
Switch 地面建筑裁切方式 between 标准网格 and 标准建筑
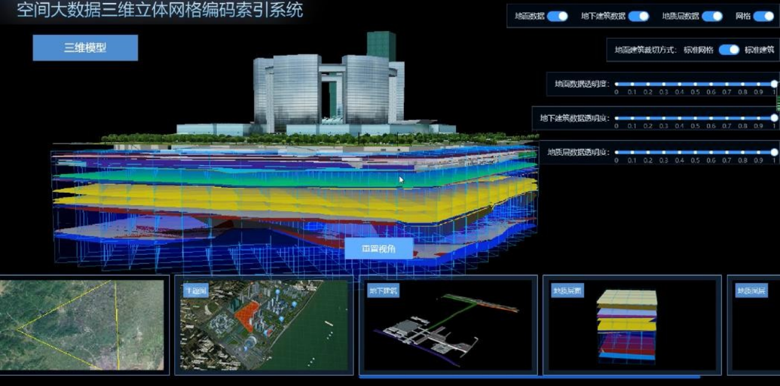click(728, 50)
